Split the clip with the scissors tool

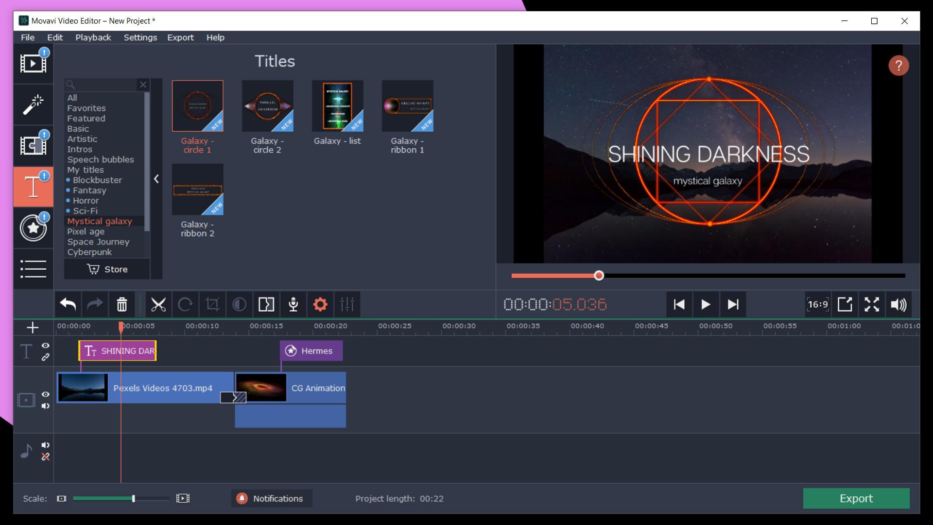tap(158, 304)
